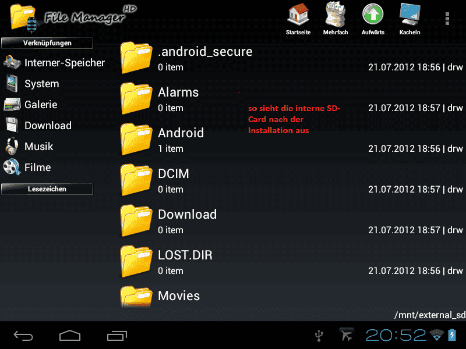
Task: Click the /mnt/external_sd path text
Action: click(430, 315)
